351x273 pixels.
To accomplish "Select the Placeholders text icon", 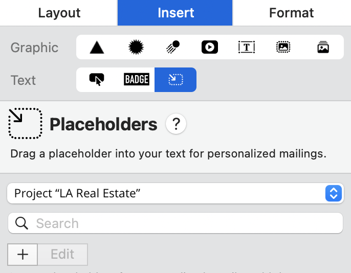I will coord(175,80).
